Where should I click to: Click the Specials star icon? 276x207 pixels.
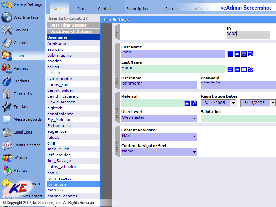7,107
